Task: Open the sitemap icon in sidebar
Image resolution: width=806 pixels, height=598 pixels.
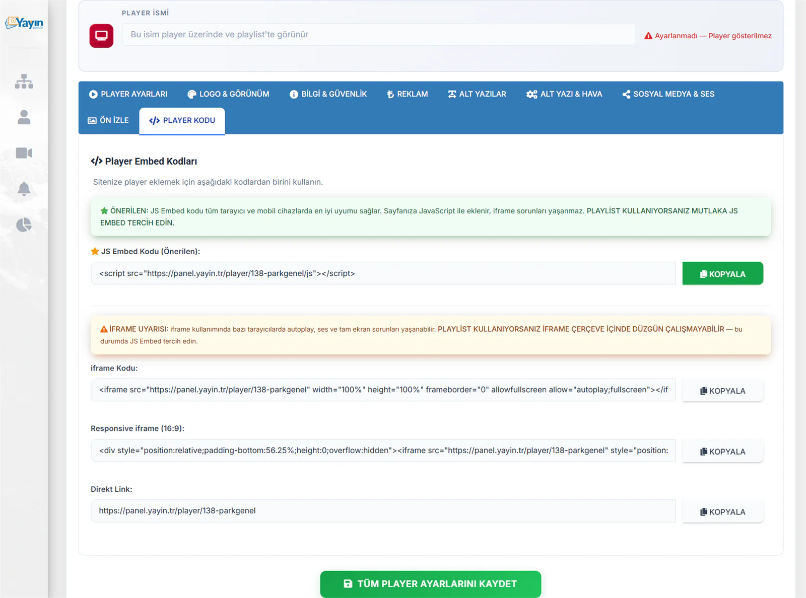Action: 24,81
